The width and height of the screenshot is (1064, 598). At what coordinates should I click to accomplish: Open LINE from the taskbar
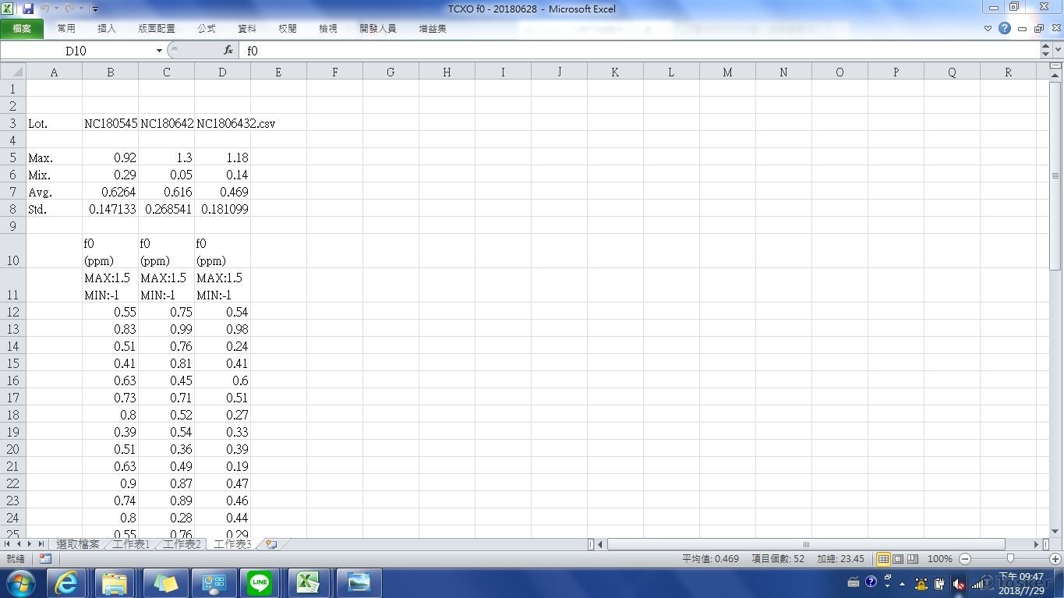click(260, 582)
